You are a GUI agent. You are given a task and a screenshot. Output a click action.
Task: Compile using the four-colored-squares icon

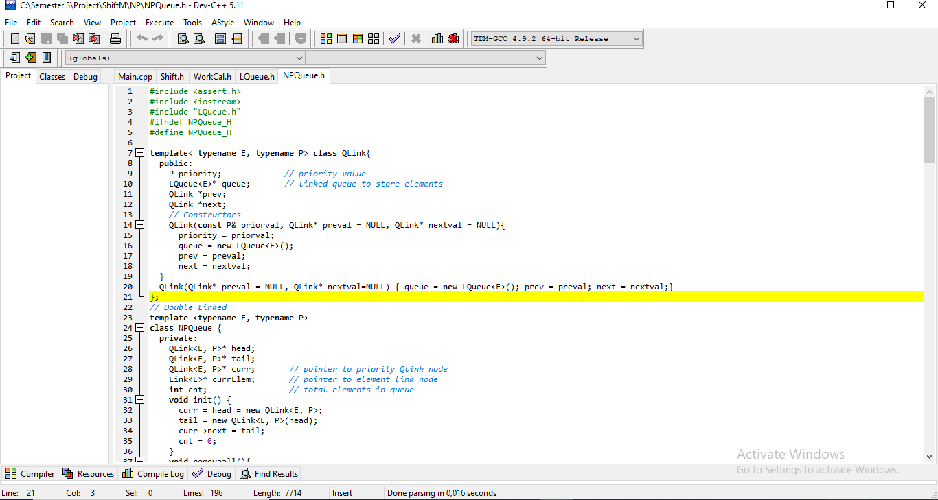click(x=326, y=38)
